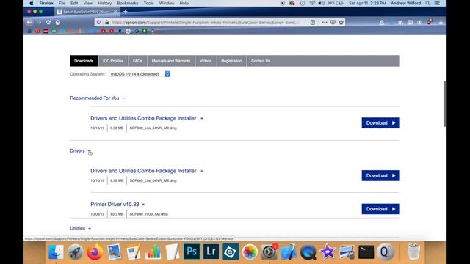Open Finder from the Dock
The image size is (470, 264).
(x=56, y=252)
